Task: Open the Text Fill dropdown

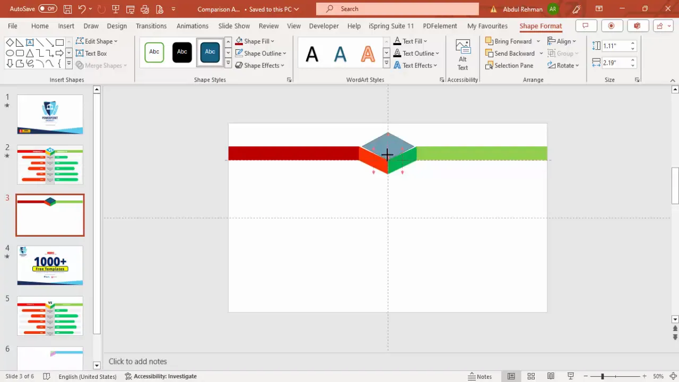Action: pyautogui.click(x=410, y=41)
